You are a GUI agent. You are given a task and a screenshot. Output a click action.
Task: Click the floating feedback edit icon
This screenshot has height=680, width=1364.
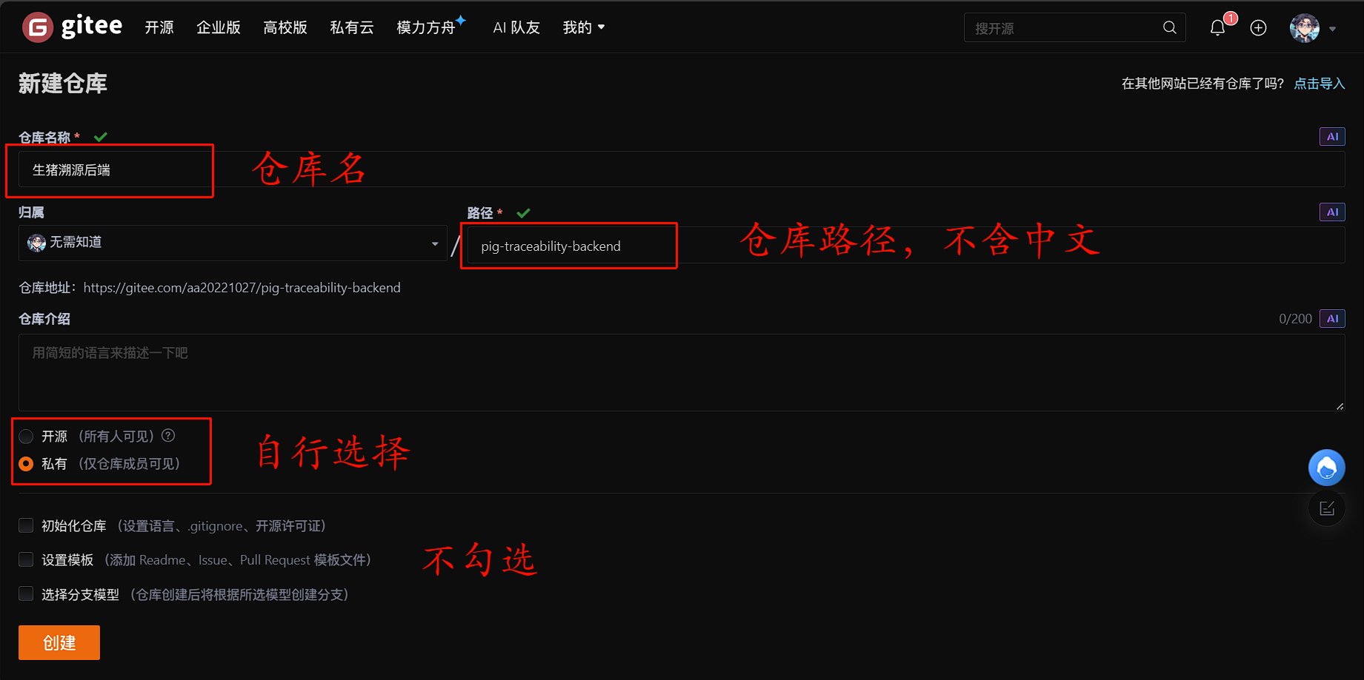1327,508
